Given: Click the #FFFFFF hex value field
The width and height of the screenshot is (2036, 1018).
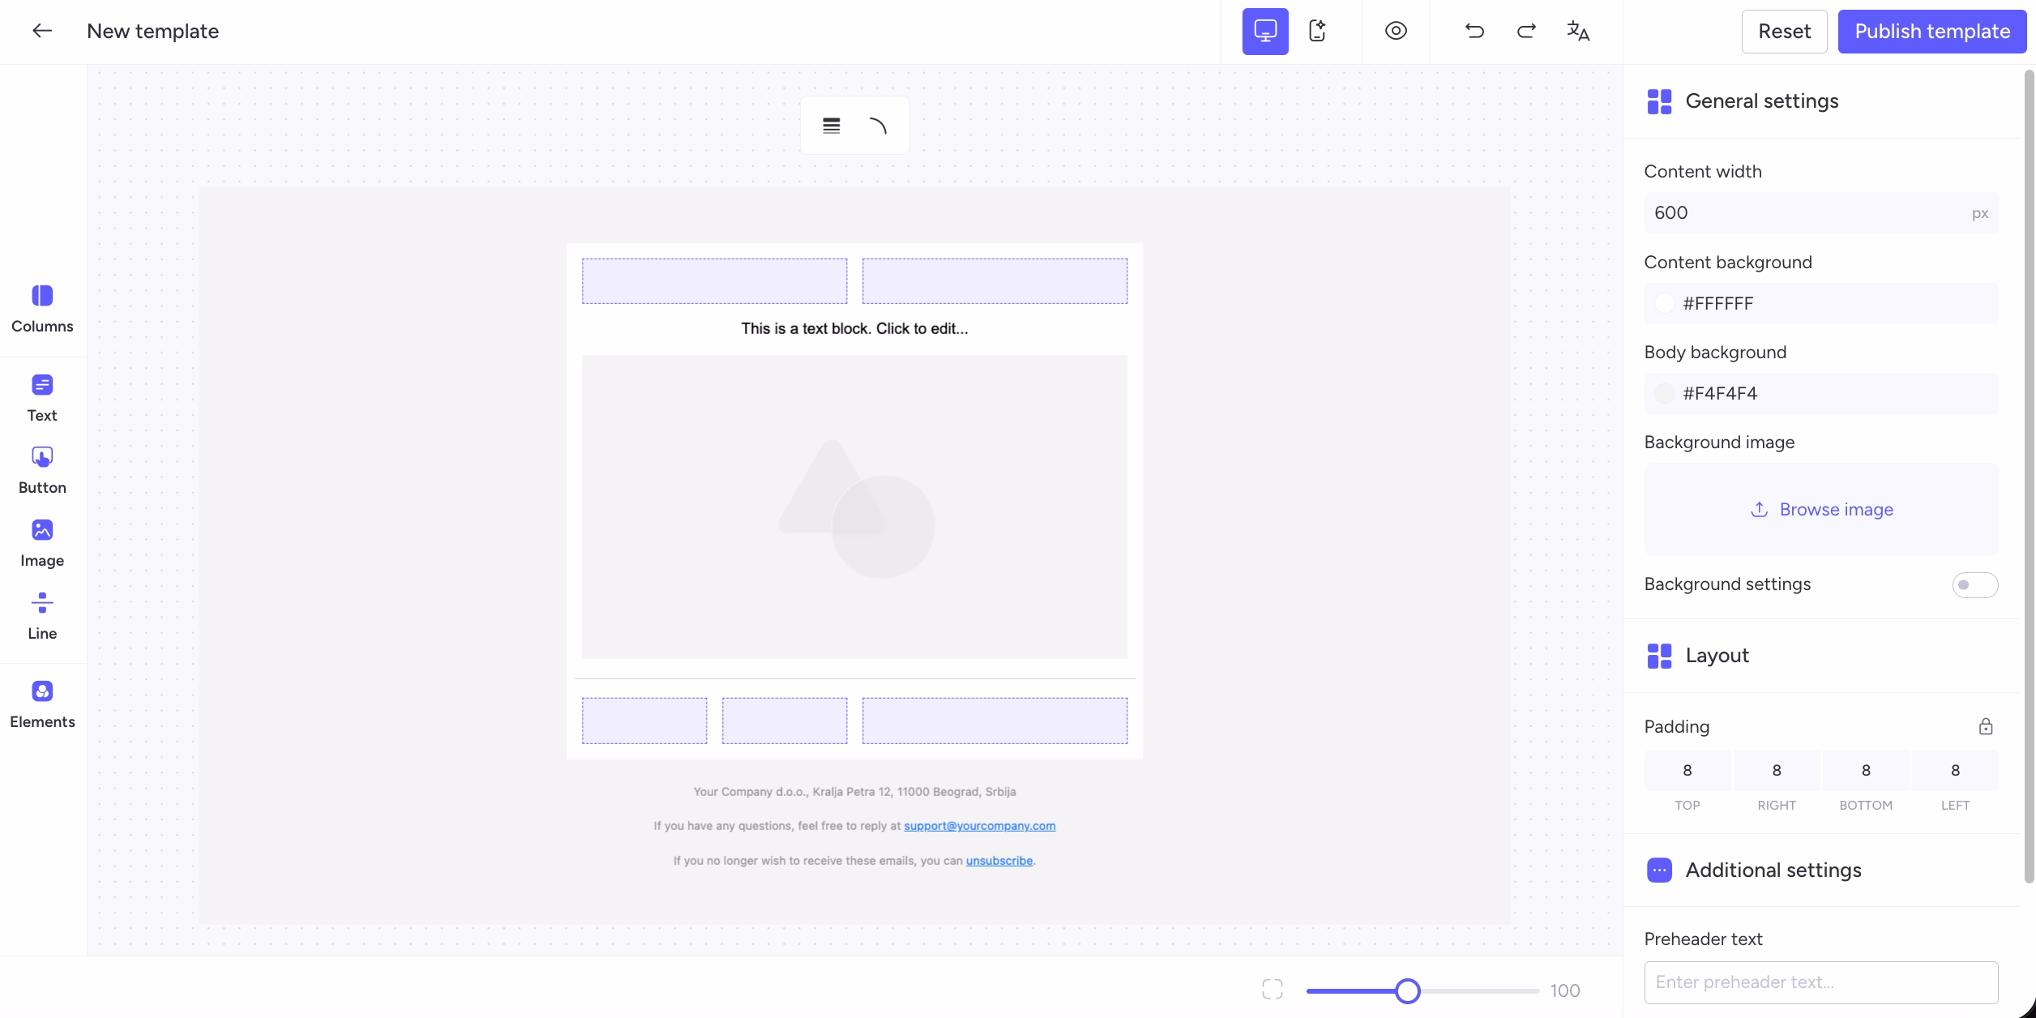Looking at the screenshot, I should (1821, 303).
